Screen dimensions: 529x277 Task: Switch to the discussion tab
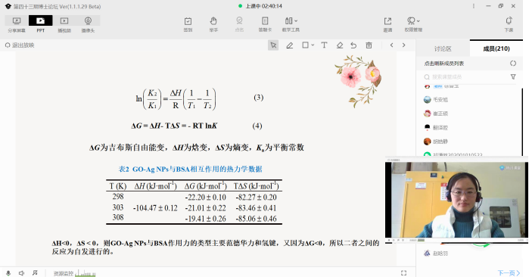(x=443, y=49)
